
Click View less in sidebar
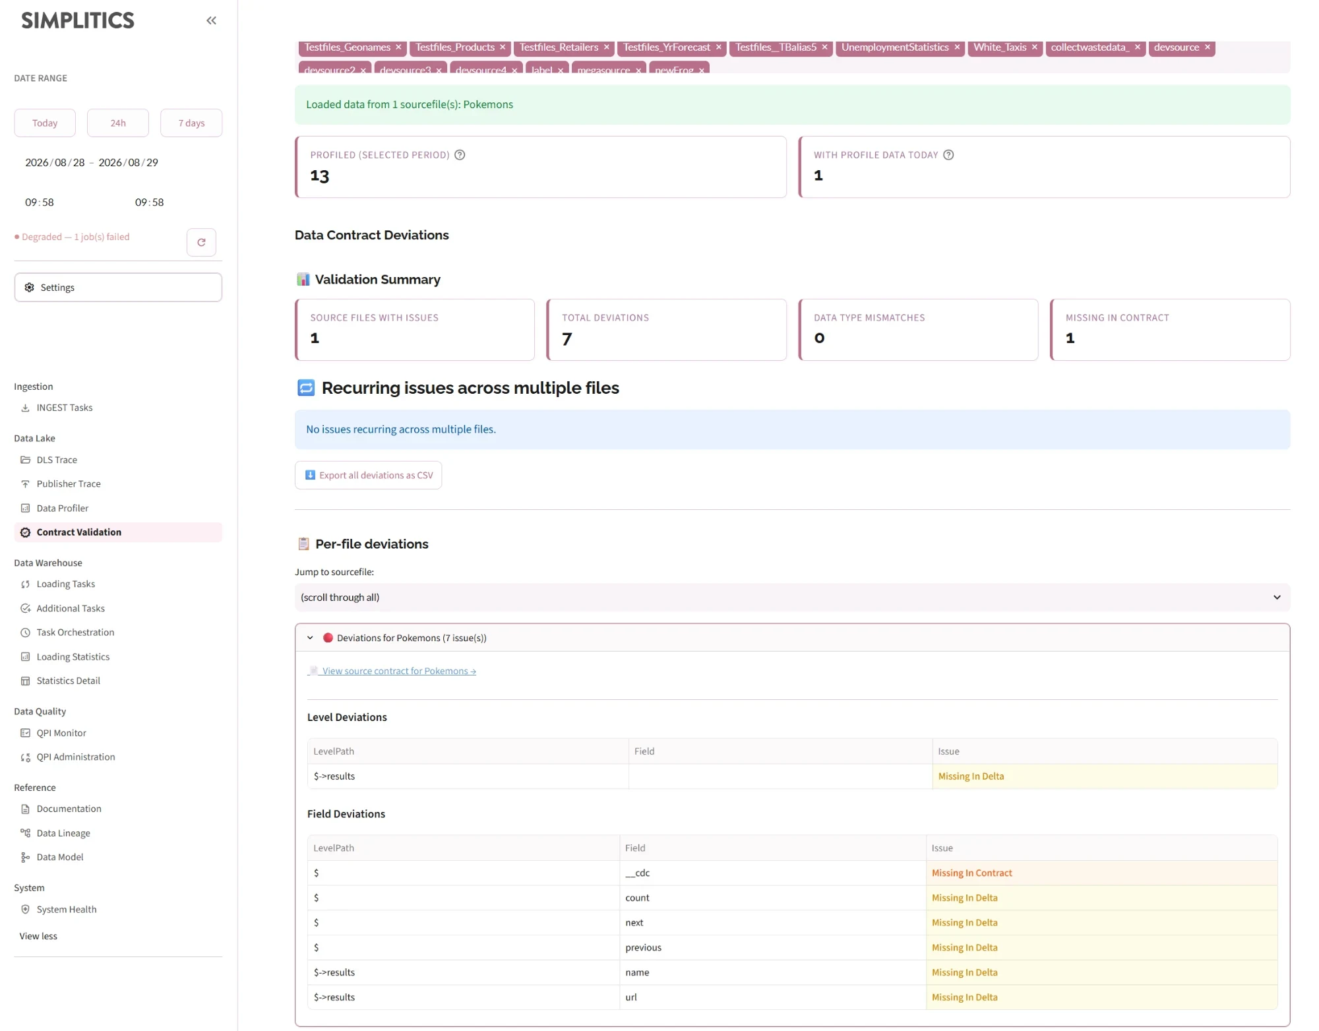click(38, 936)
